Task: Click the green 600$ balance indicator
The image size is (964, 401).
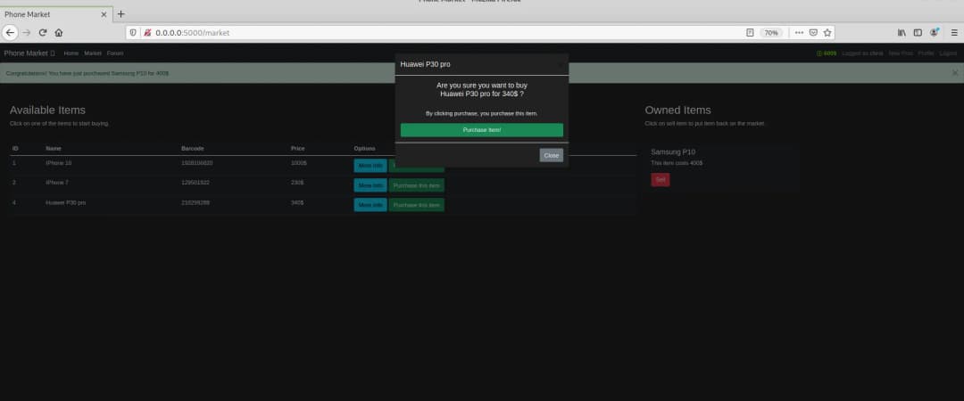Action: (x=827, y=53)
